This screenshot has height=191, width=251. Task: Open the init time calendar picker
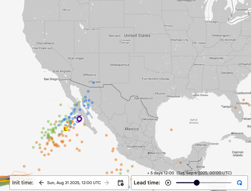pyautogui.click(x=120, y=183)
